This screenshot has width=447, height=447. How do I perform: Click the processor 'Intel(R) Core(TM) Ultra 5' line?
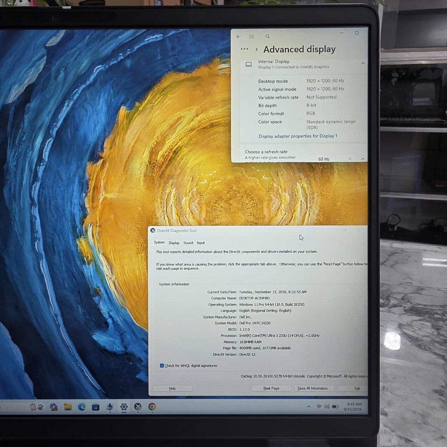click(279, 336)
